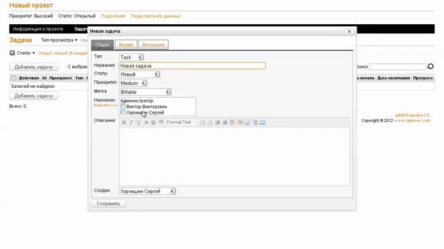Apply strikethrough in the description toolbar
This screenshot has width=444, height=249.
coord(146,122)
